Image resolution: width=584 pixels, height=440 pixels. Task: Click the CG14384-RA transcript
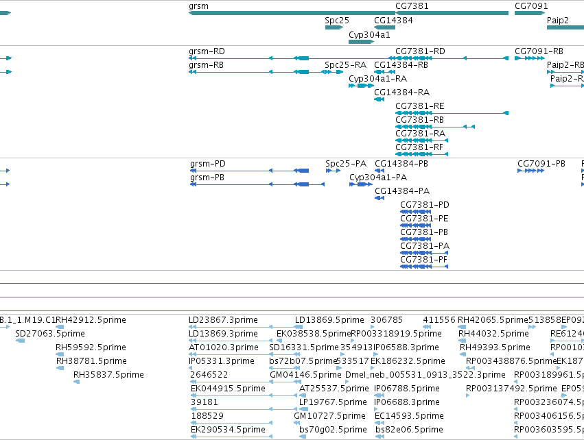(379, 99)
